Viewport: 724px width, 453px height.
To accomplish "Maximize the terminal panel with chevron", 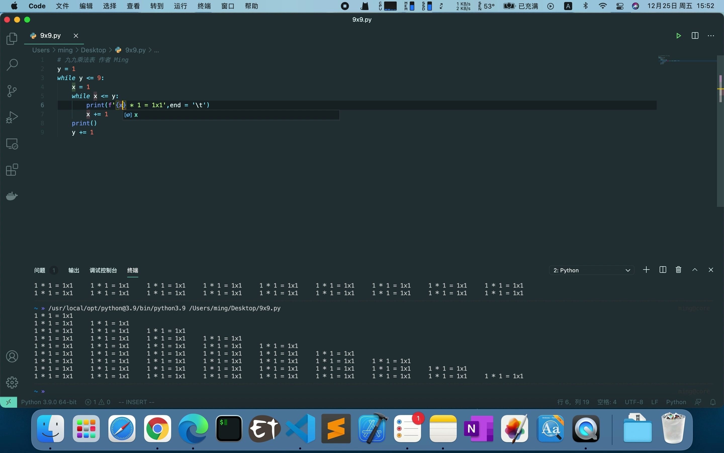I will pos(695,270).
